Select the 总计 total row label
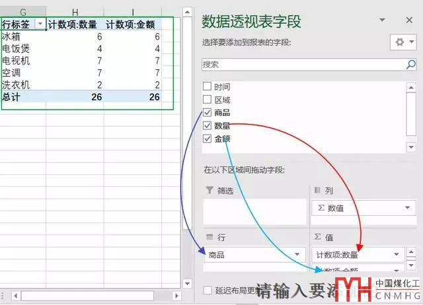 point(23,97)
